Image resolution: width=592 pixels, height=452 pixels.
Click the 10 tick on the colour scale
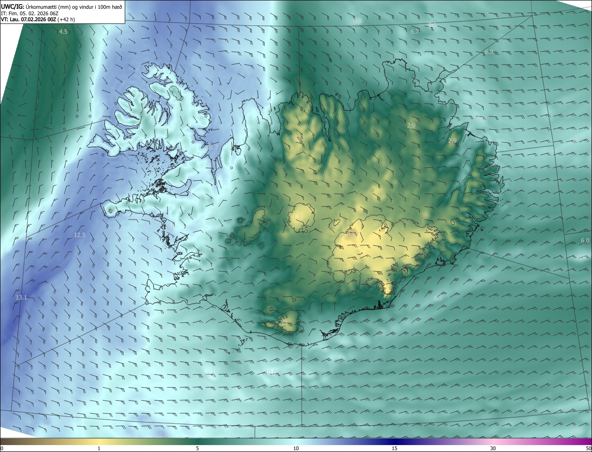pyautogui.click(x=296, y=448)
